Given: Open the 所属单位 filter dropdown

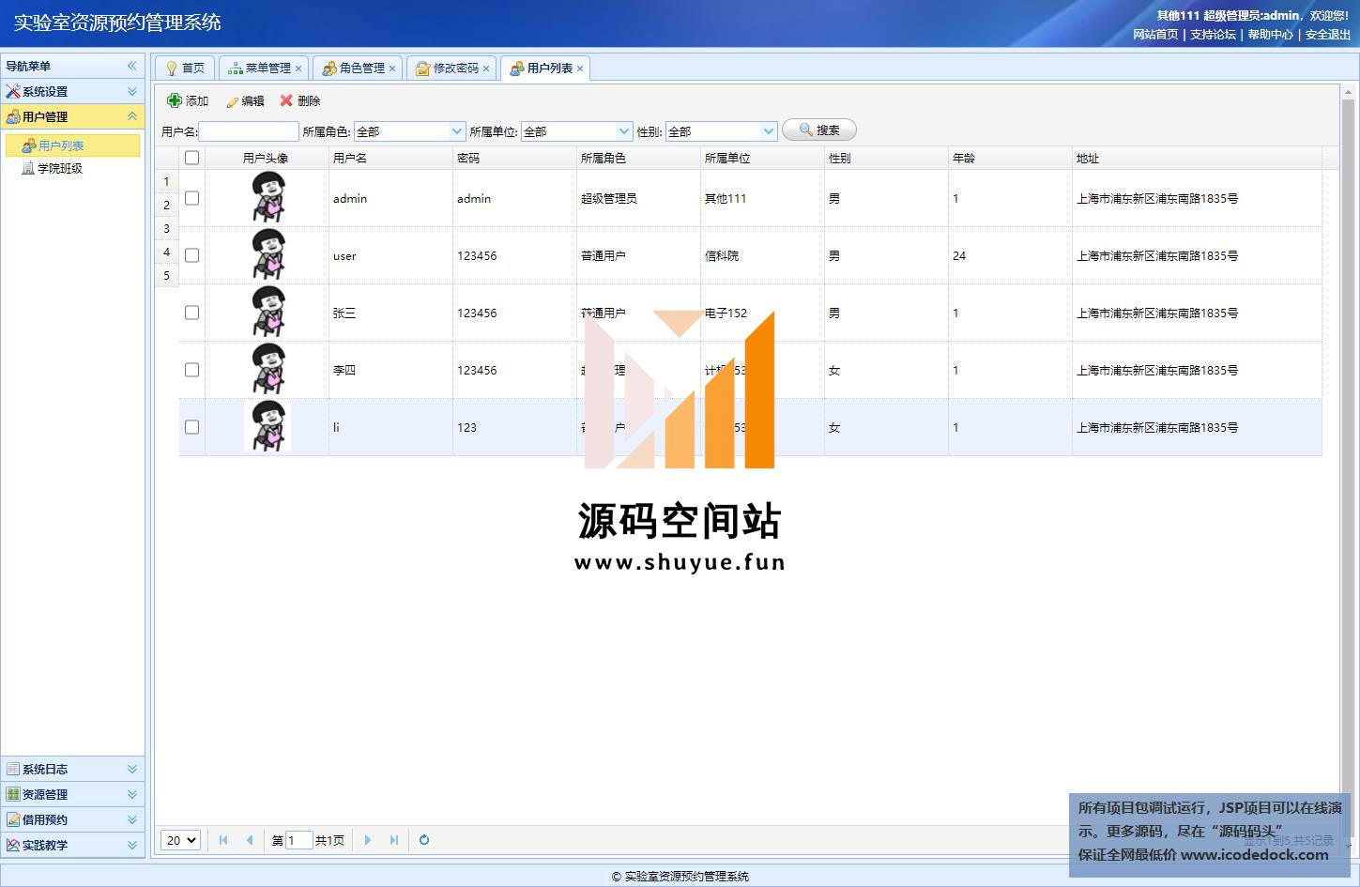Looking at the screenshot, I should 624,131.
